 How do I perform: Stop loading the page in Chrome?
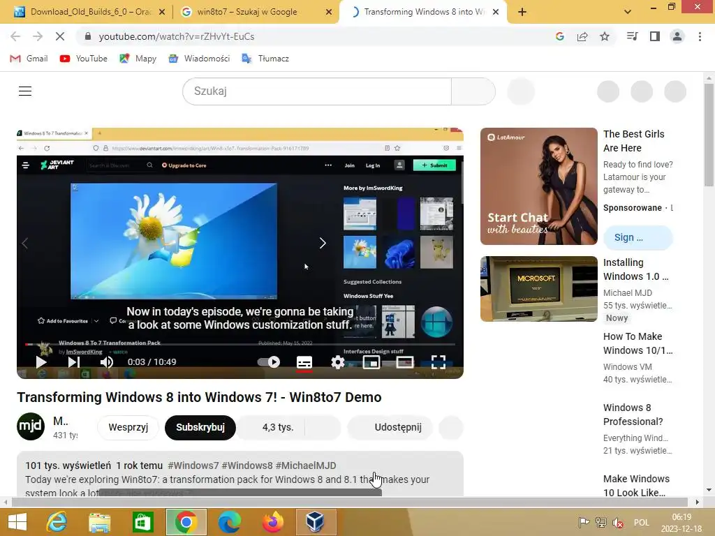pos(60,36)
